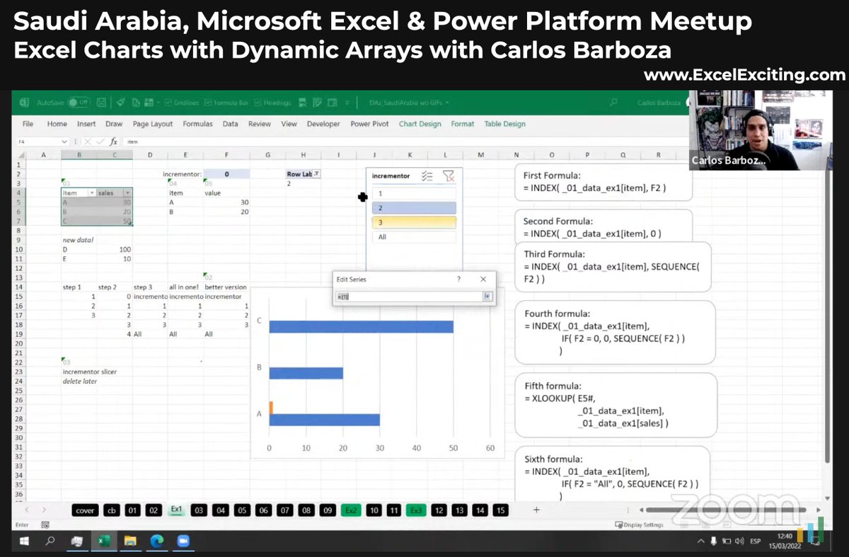Open the Table Design tab
The image size is (849, 557).
(x=504, y=124)
